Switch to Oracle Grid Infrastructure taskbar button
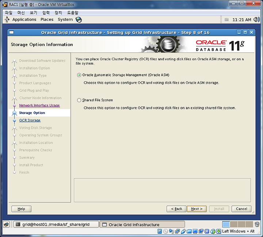 [x=142, y=225]
